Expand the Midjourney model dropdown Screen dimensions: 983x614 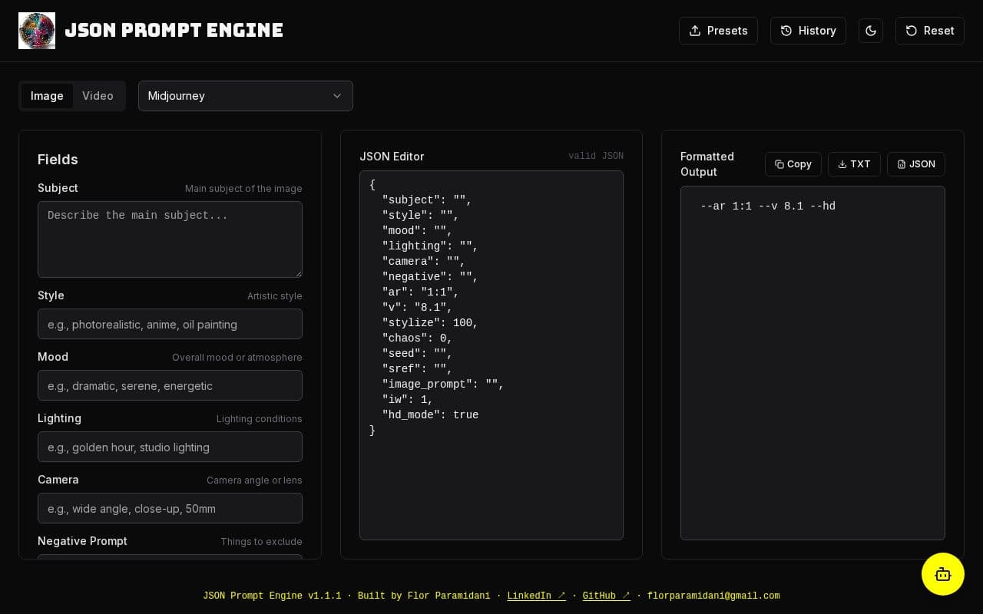tap(246, 96)
